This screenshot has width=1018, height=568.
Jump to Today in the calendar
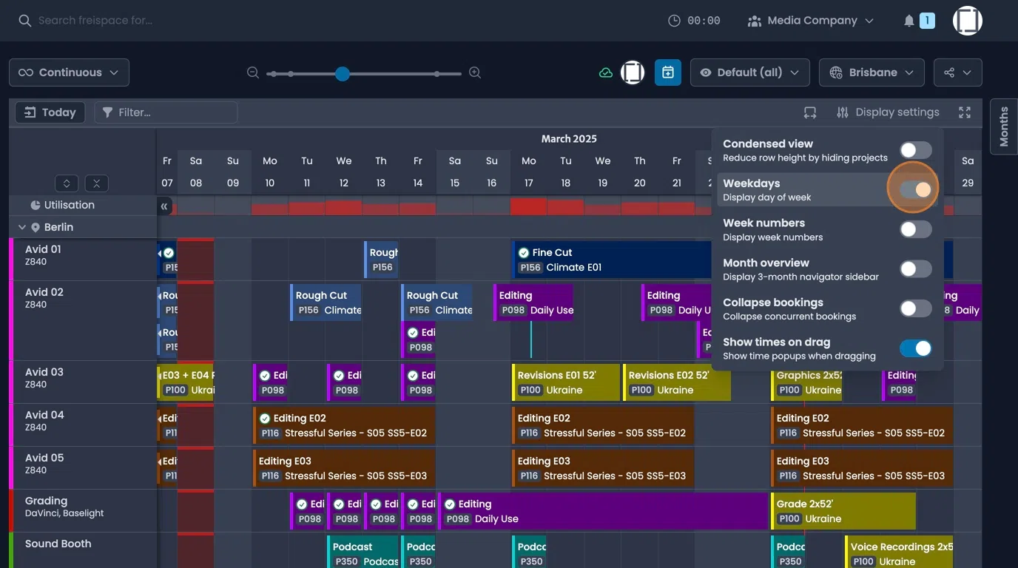point(50,112)
